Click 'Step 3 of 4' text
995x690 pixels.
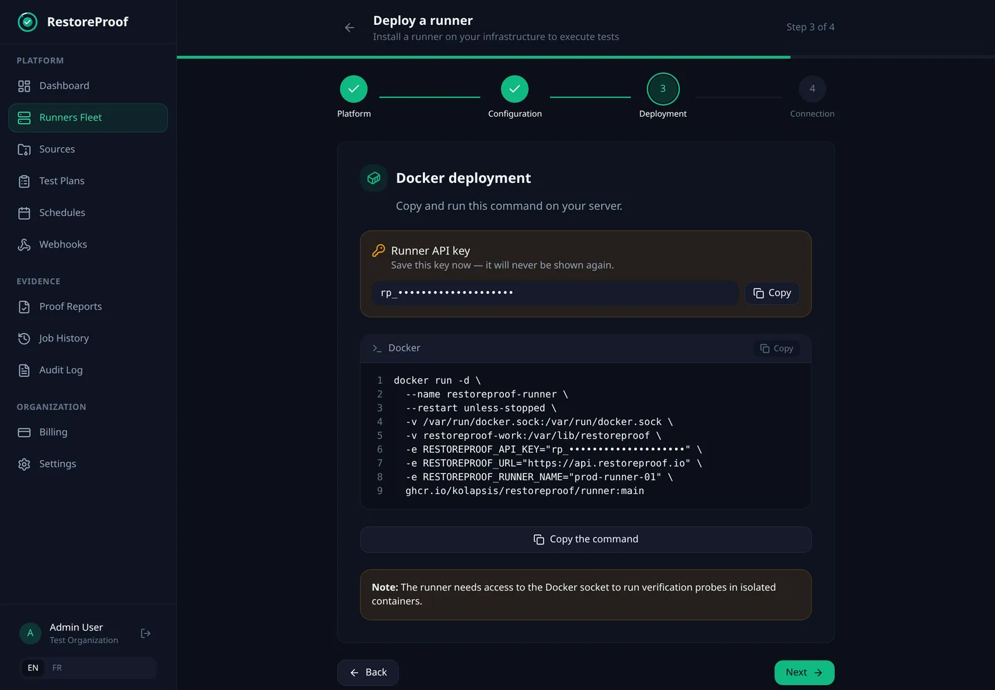click(x=811, y=27)
